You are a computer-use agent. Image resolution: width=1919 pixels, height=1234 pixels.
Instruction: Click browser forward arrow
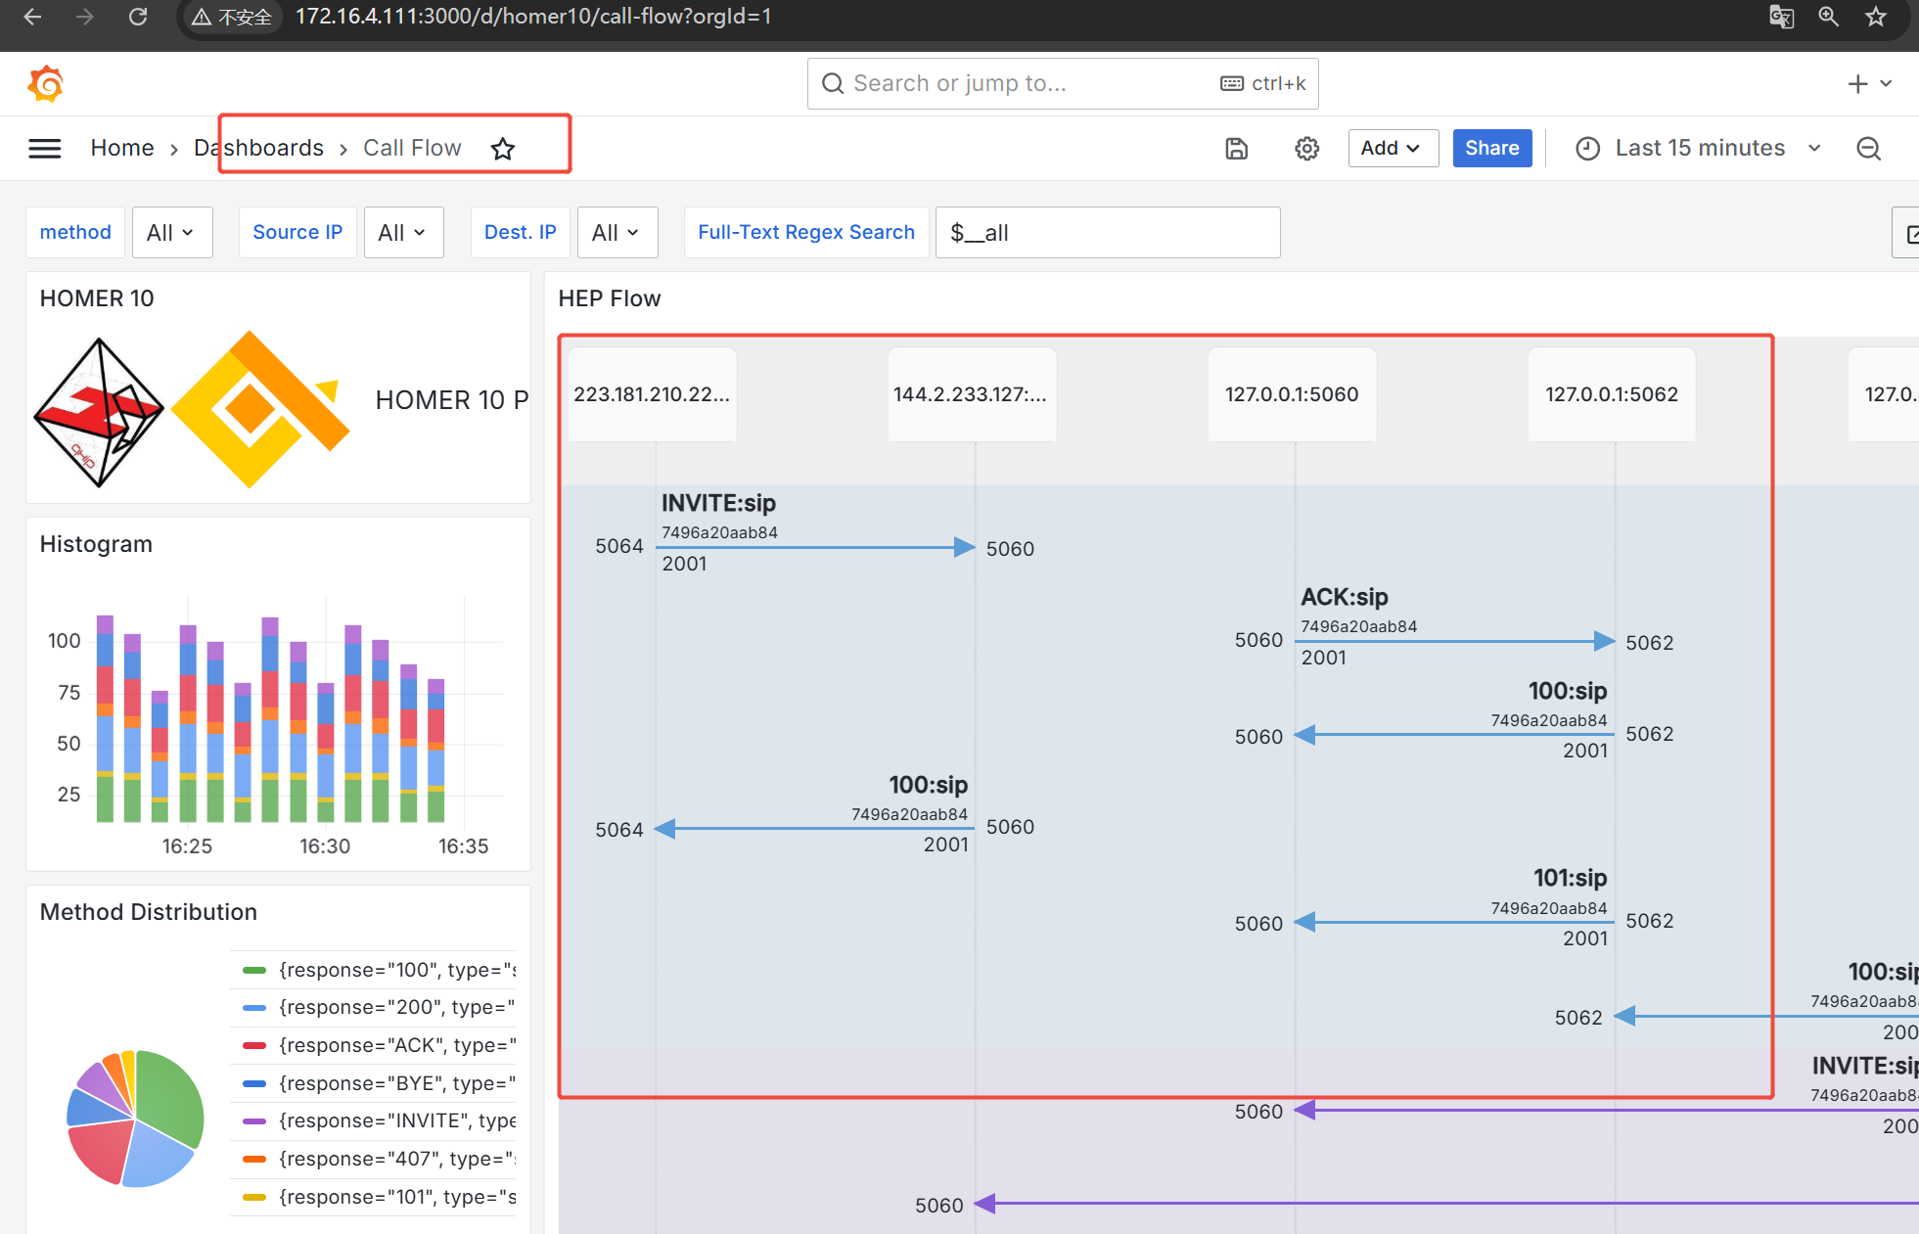tap(85, 17)
